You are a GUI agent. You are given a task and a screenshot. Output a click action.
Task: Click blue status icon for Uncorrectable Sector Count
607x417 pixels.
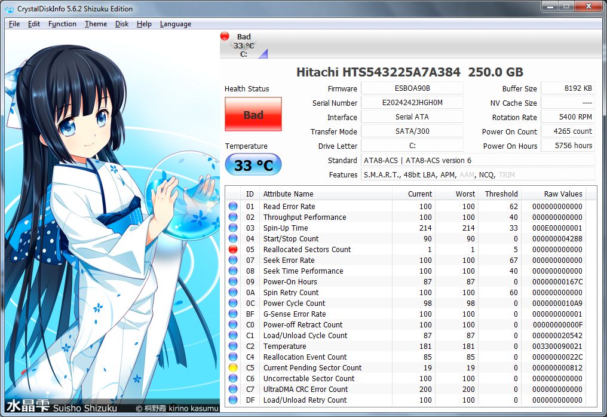click(x=233, y=378)
